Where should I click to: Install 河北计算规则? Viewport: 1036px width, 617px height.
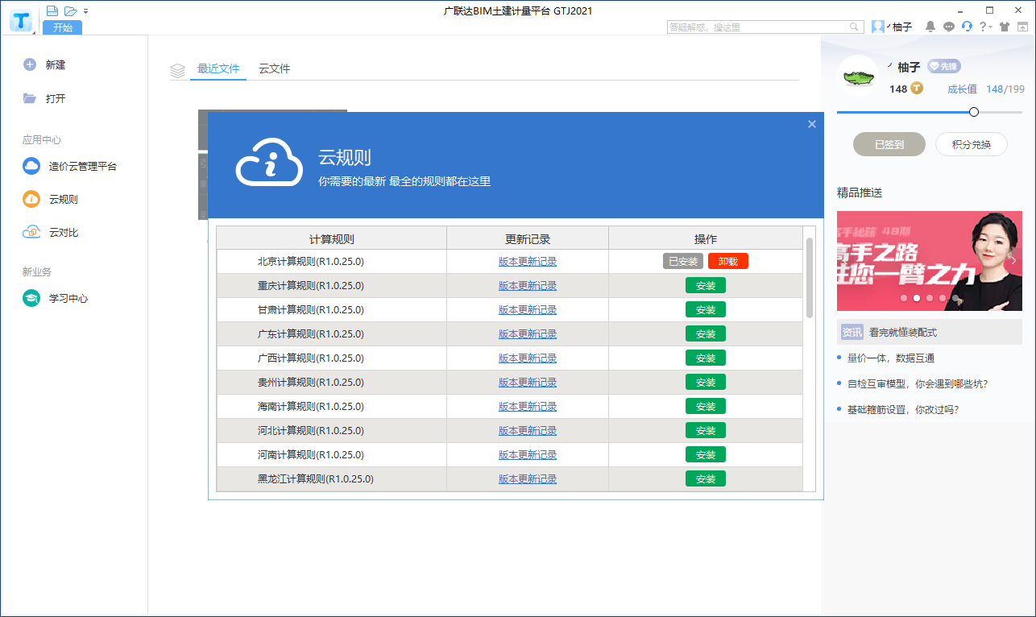706,430
